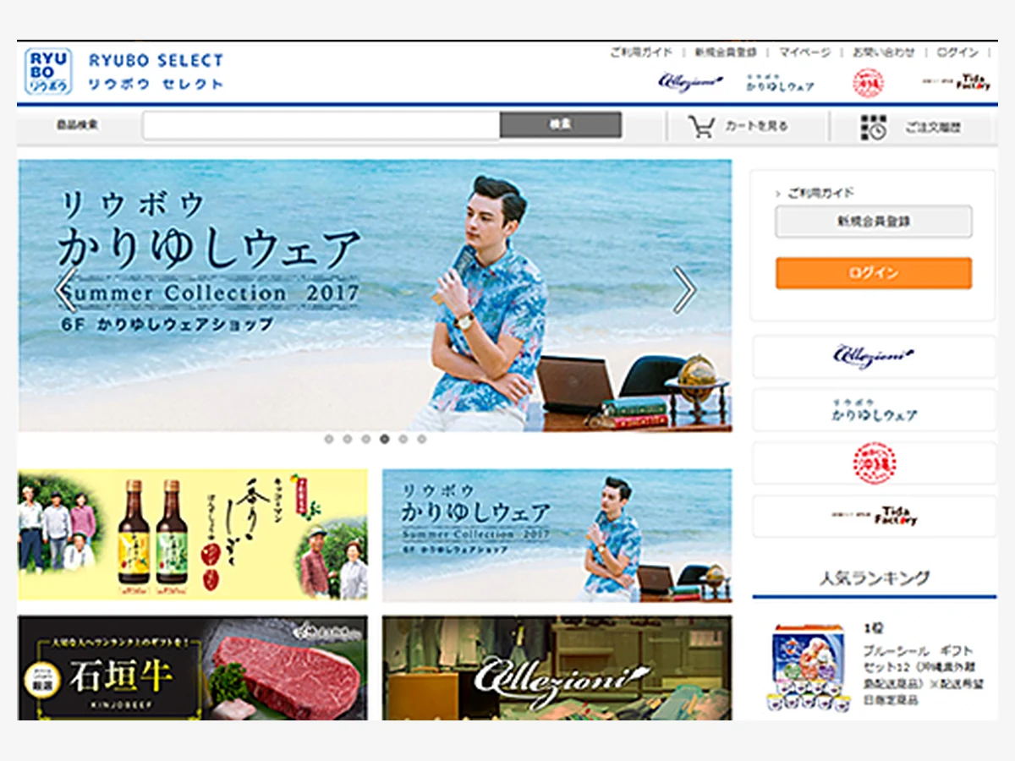The height and width of the screenshot is (761, 1015).
Task: Open small かりゆしウェア beach banner
Action: coord(557,535)
